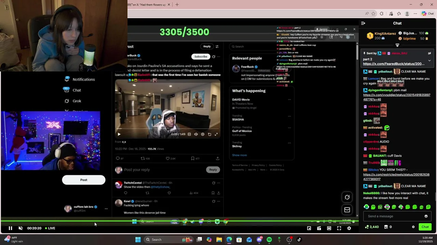Click the clip creation icon
The width and height of the screenshot is (437, 245).
pyautogui.click(x=319, y=228)
